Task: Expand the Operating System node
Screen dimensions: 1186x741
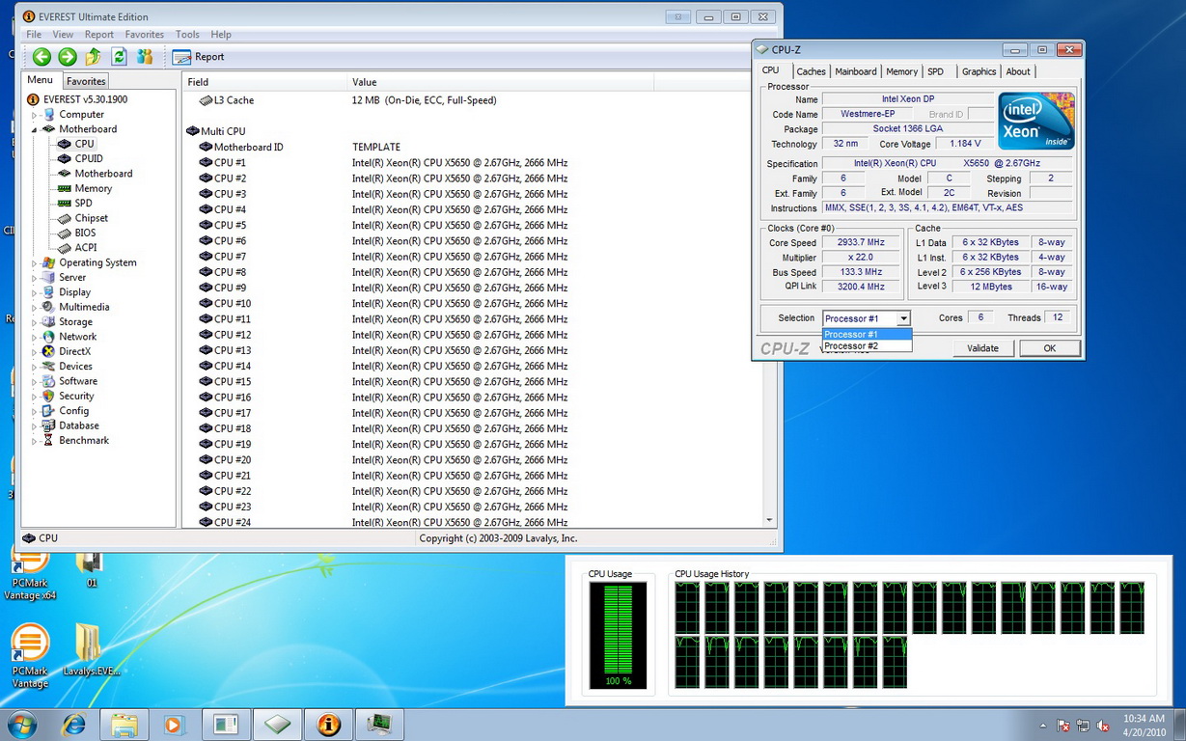Action: (35, 263)
